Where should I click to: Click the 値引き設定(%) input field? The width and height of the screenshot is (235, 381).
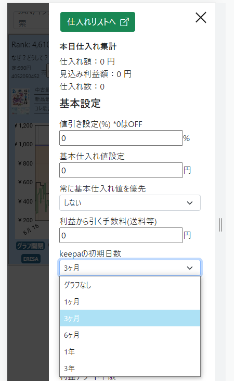point(121,138)
